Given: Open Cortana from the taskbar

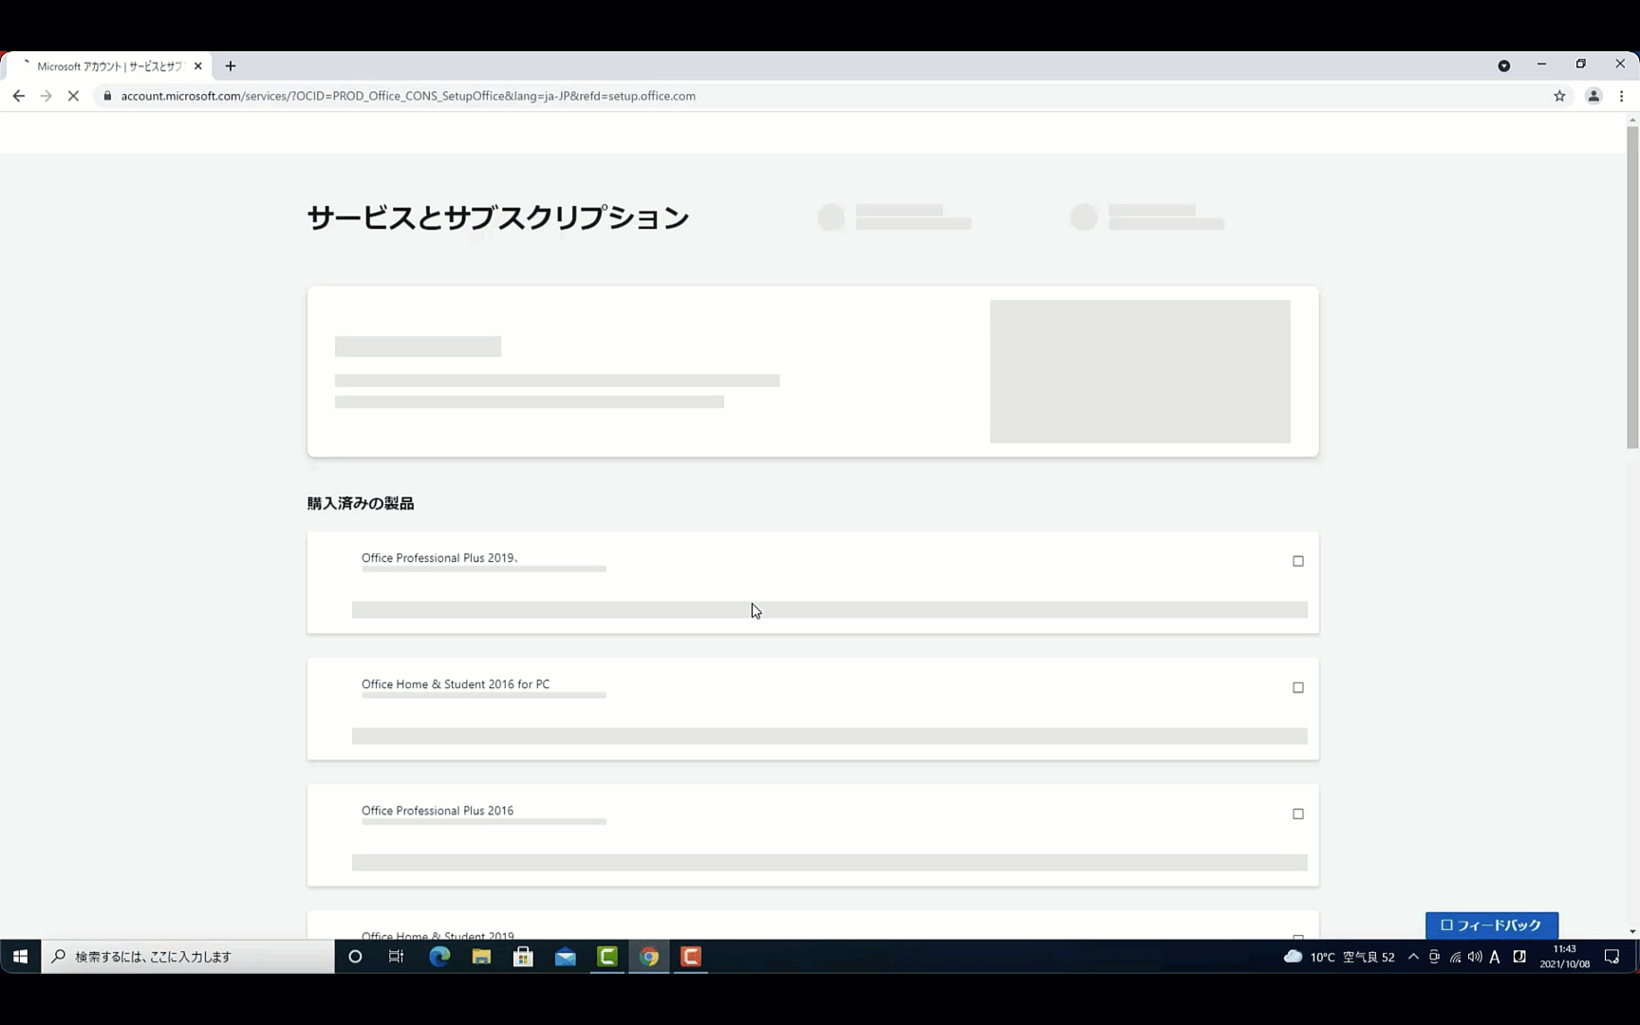Looking at the screenshot, I should tap(355, 957).
